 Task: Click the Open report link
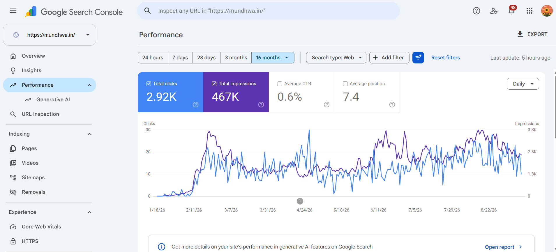pyautogui.click(x=503, y=247)
